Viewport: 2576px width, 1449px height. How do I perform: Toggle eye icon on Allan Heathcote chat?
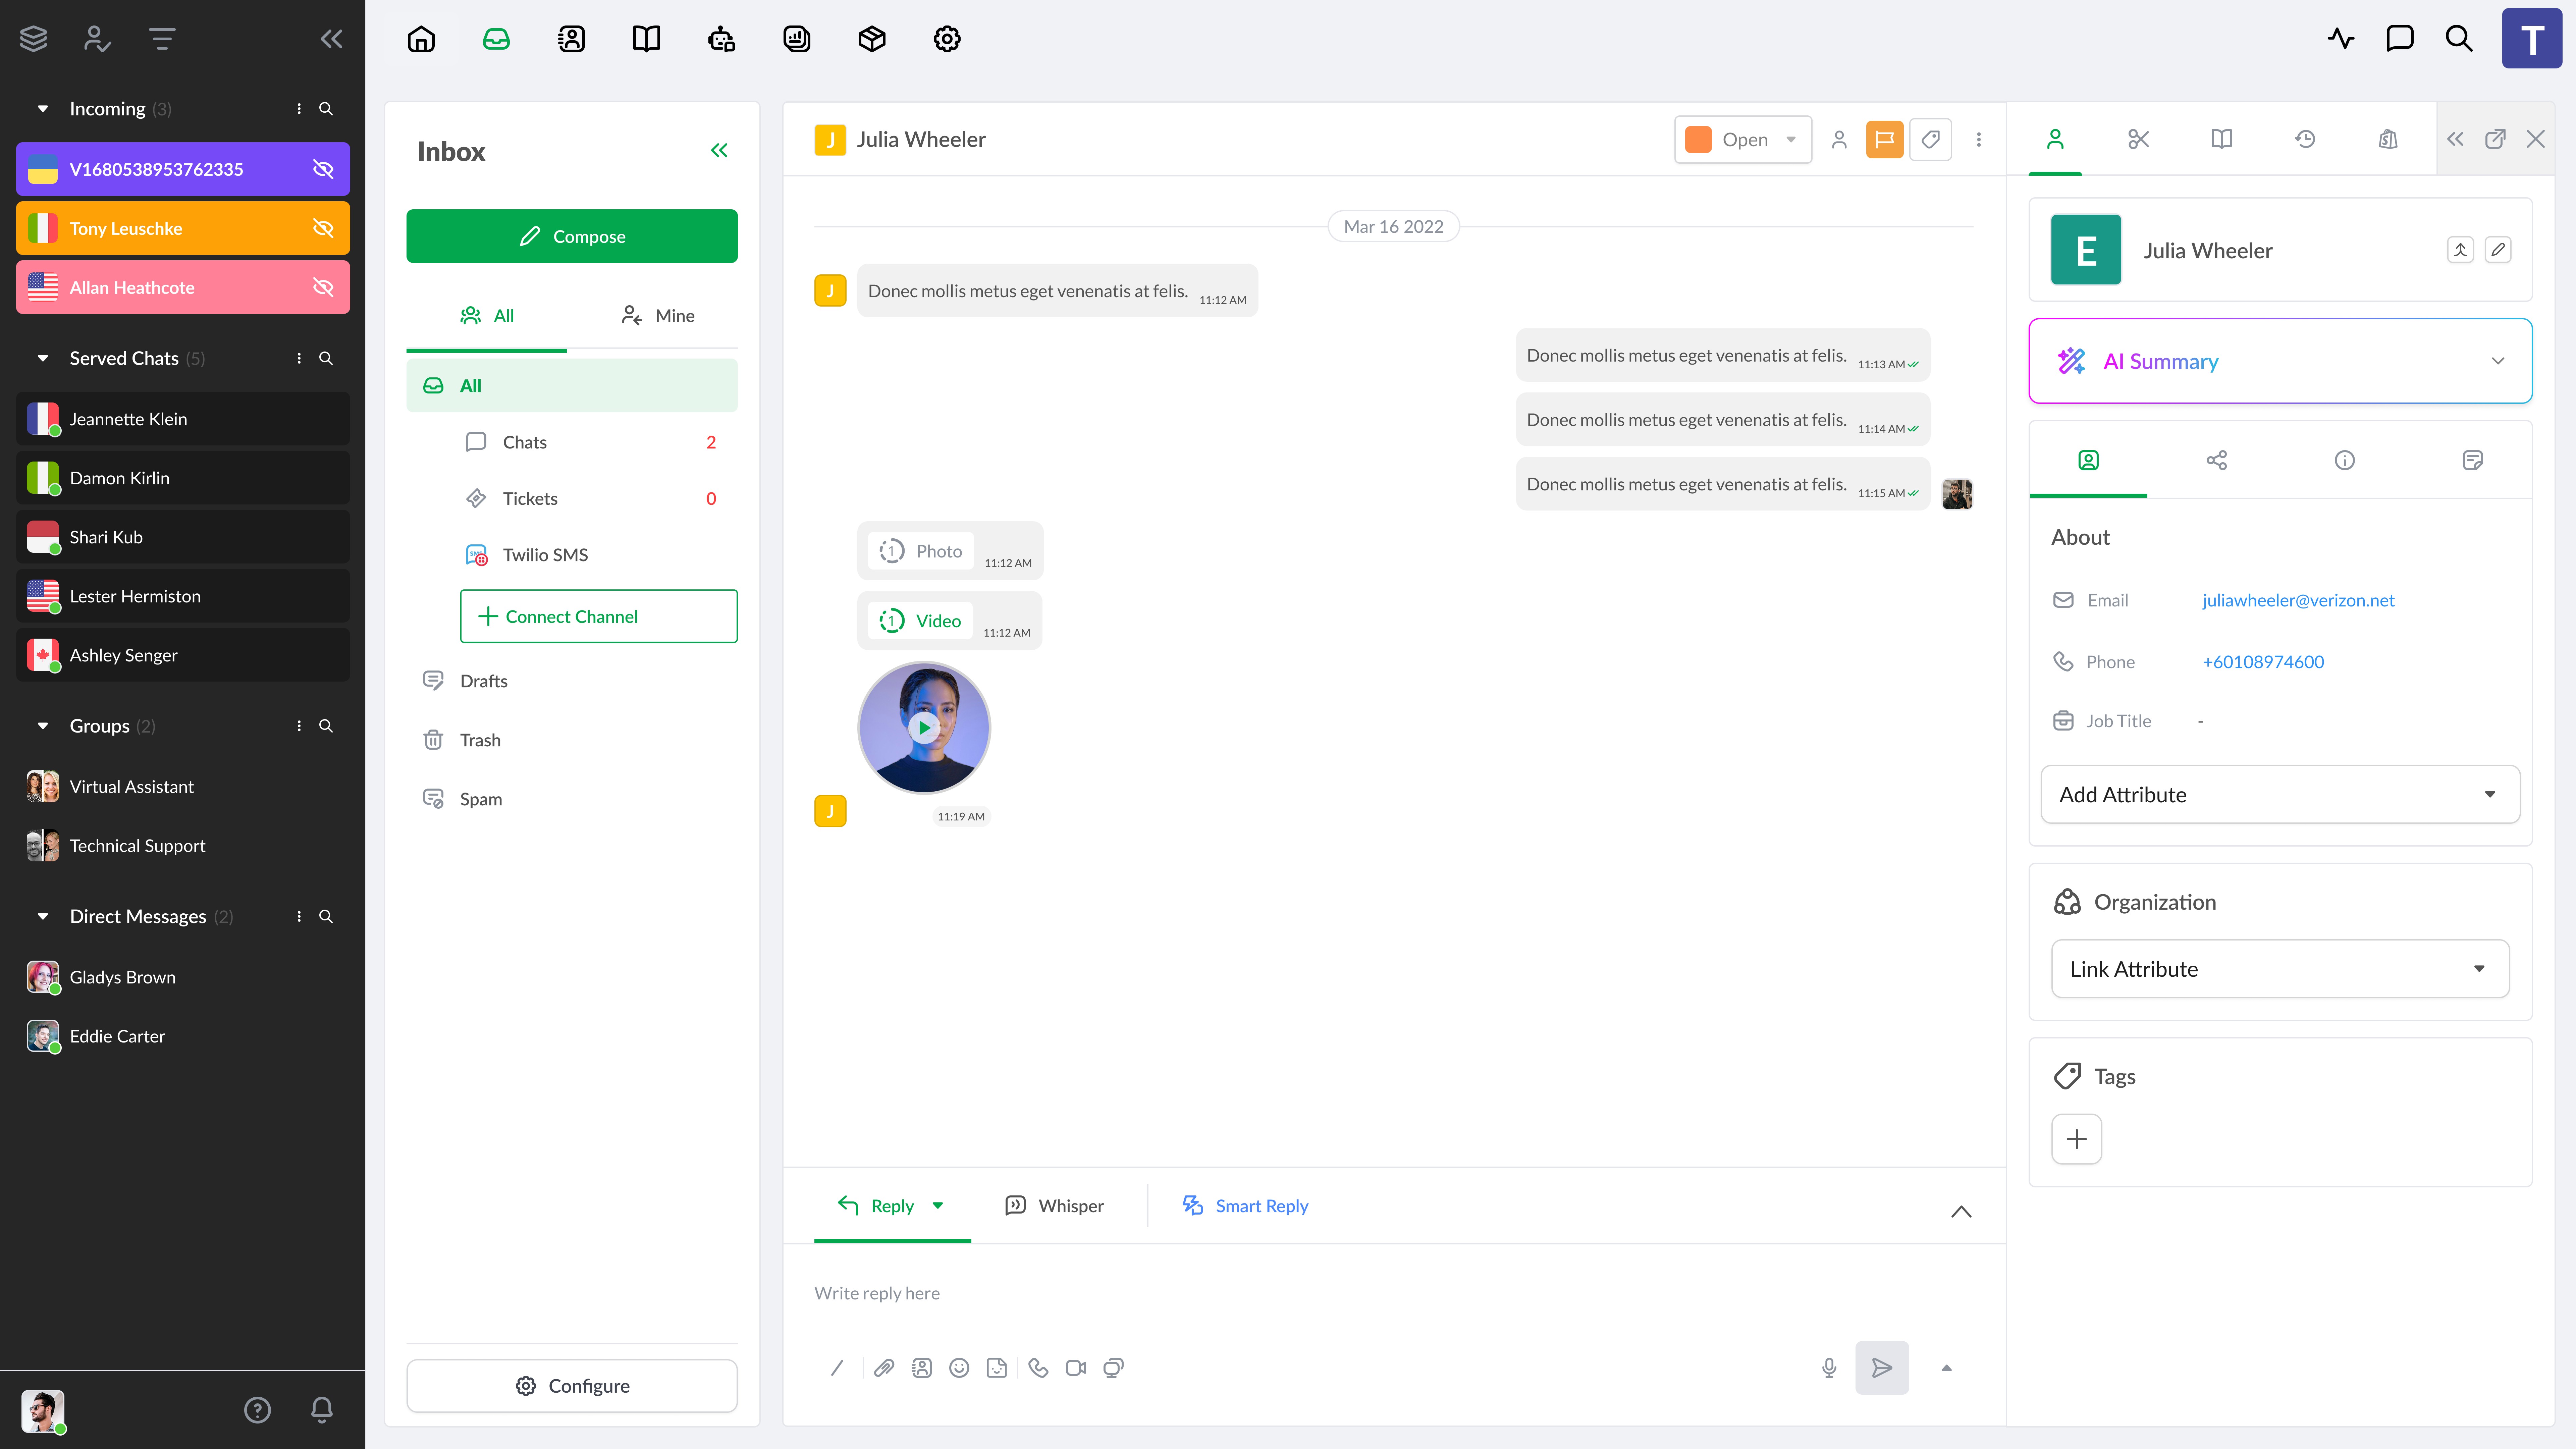pos(323,287)
